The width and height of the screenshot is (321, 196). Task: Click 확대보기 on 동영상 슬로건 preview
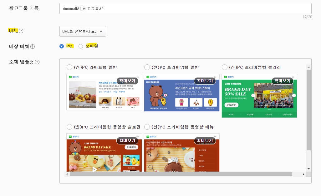(x=127, y=141)
